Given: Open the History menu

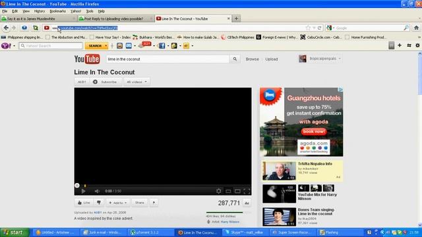Looking at the screenshot, I should (40, 11).
